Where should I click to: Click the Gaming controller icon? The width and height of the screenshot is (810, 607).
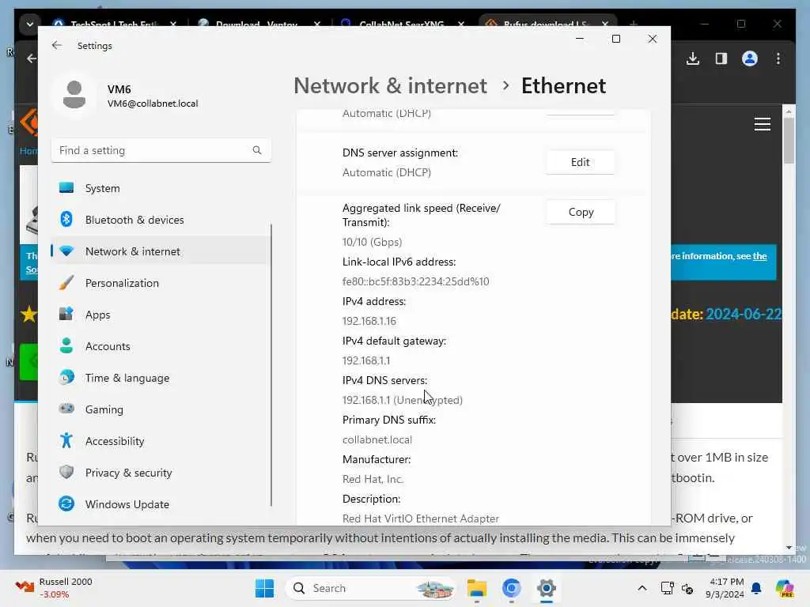(x=66, y=409)
